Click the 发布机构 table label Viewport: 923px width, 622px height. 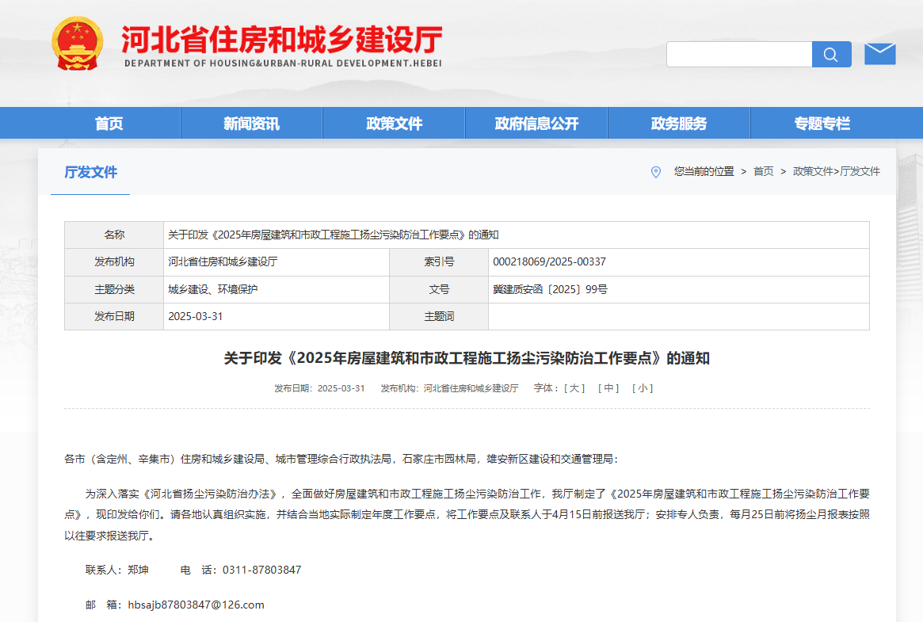(114, 261)
